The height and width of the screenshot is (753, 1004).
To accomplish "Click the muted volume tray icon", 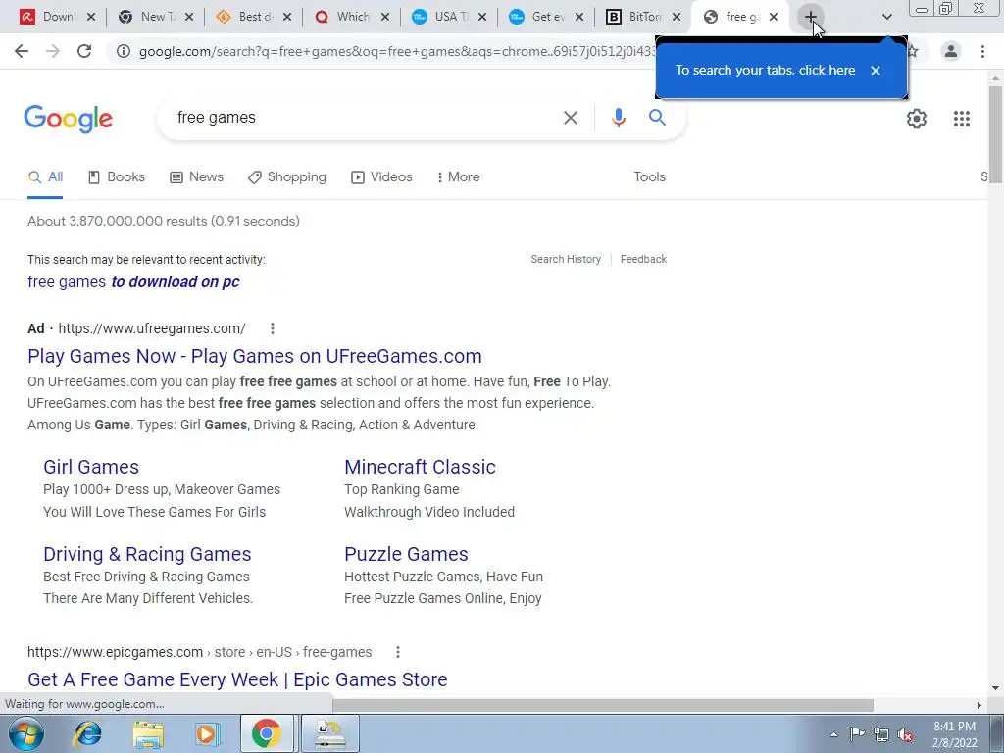I will click(x=905, y=734).
